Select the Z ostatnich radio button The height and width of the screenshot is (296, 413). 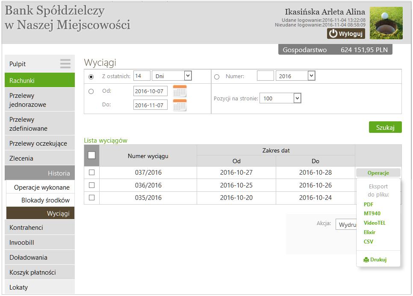tap(91, 76)
